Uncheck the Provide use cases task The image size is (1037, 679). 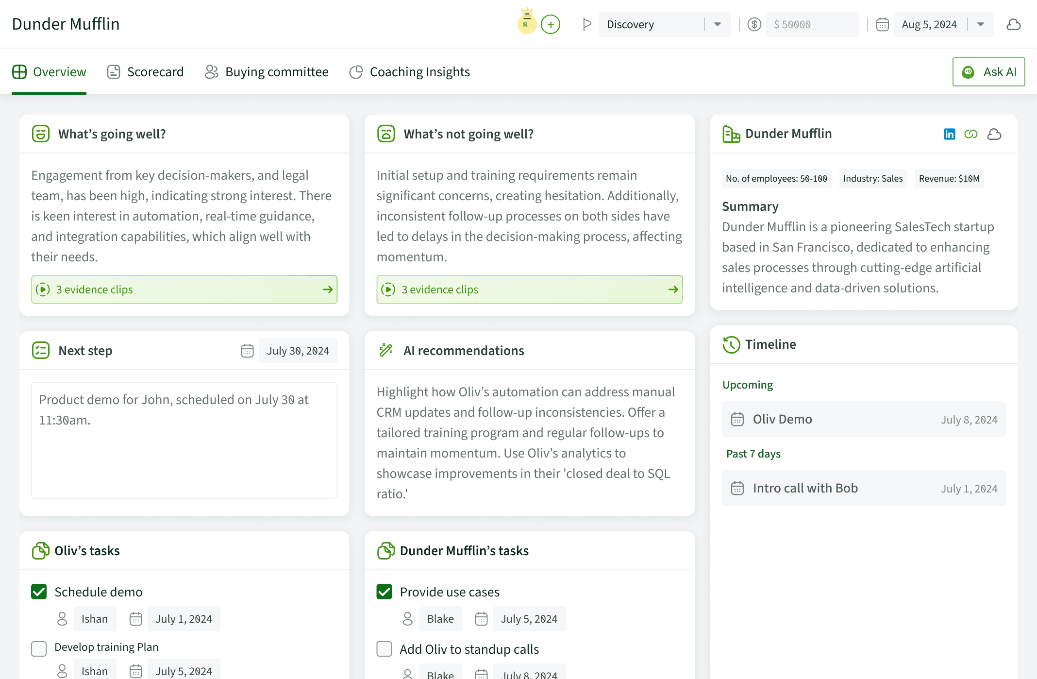(384, 592)
